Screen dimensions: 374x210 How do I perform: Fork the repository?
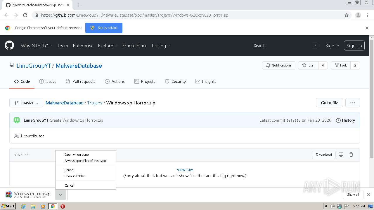(341, 65)
